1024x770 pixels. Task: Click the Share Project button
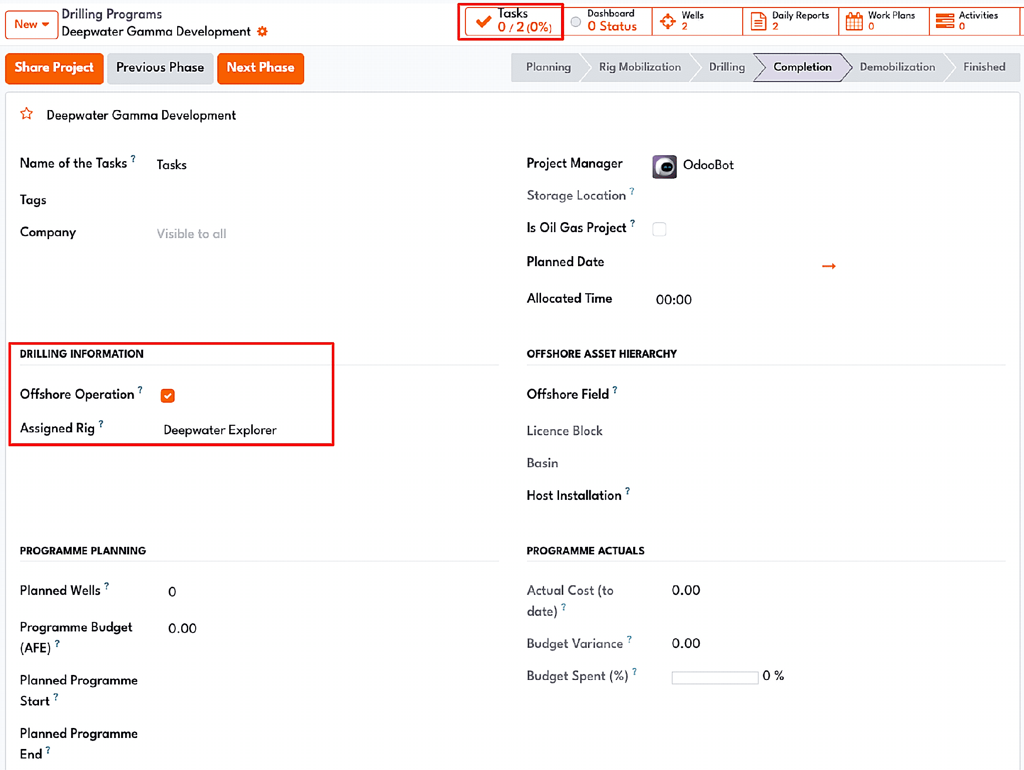point(54,68)
